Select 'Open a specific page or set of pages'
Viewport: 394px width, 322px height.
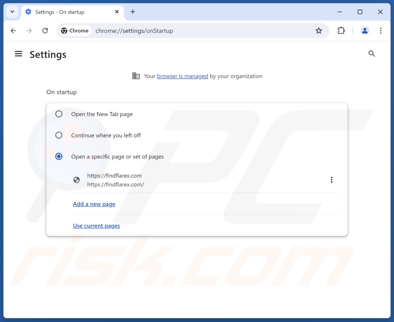(x=59, y=157)
